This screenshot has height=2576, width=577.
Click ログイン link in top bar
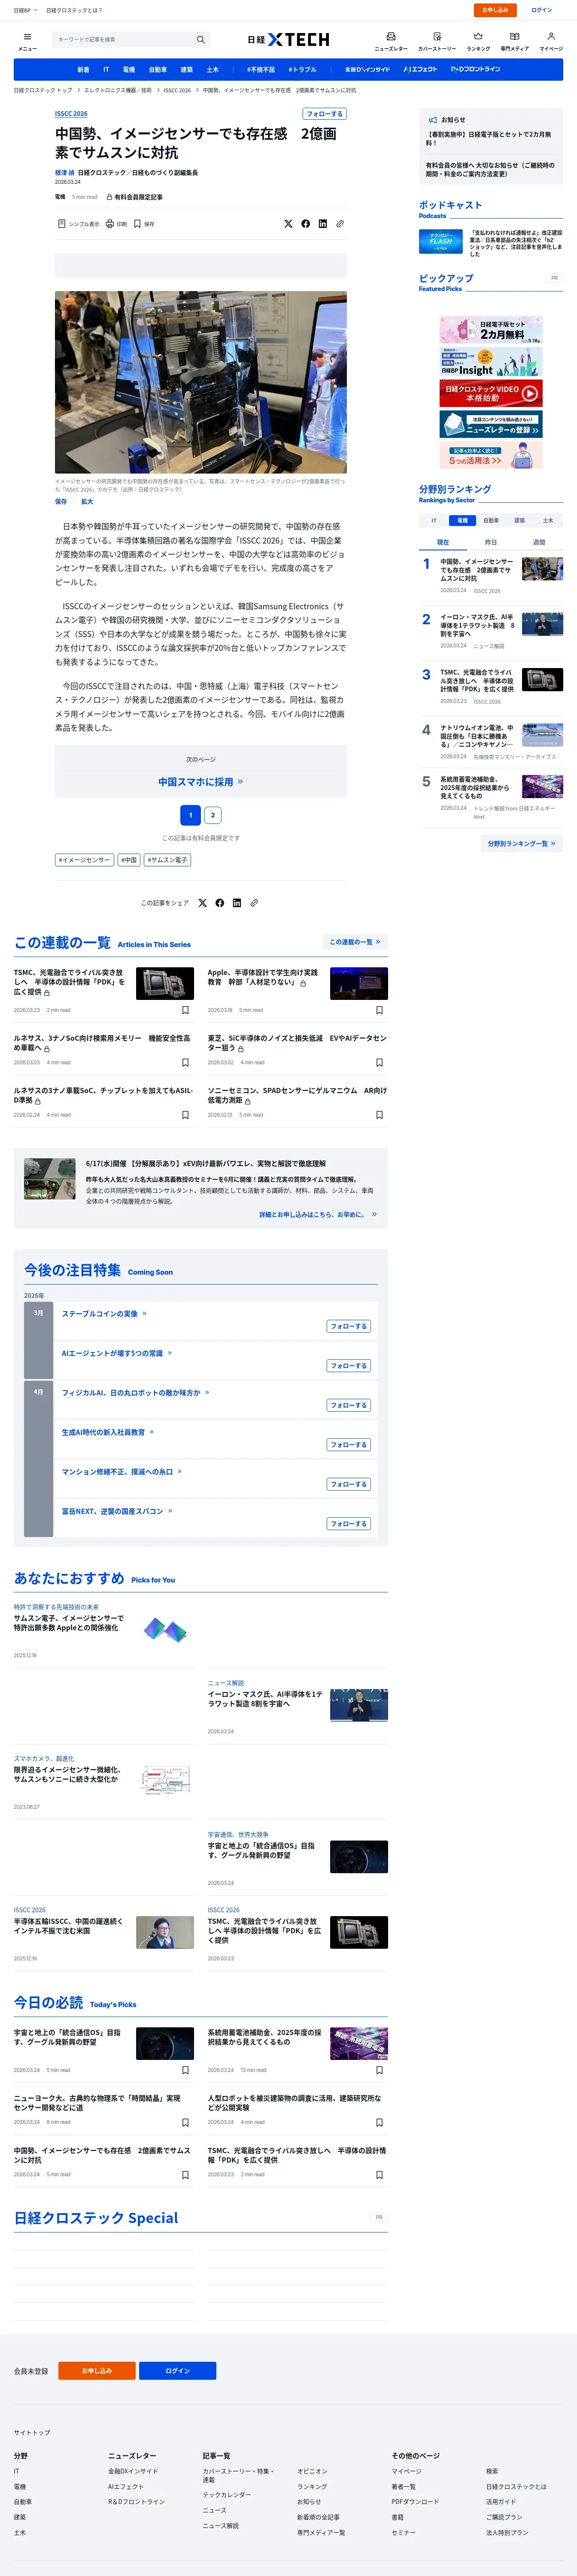542,10
